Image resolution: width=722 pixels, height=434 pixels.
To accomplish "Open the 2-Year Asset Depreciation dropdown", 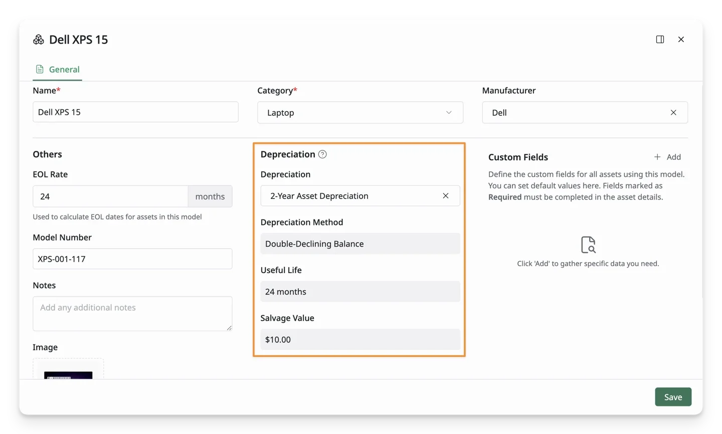I will coord(360,195).
